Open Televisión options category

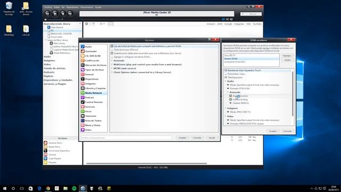89,116
